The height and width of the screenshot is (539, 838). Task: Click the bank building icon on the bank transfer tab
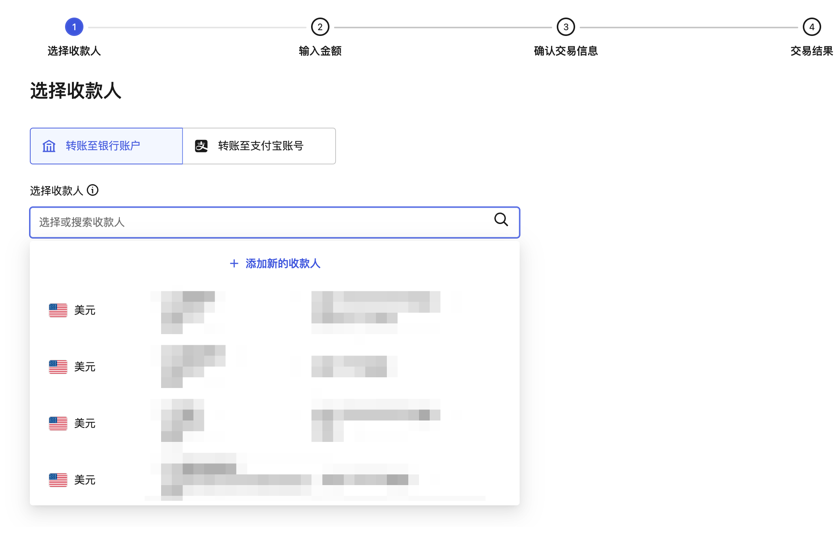click(49, 146)
